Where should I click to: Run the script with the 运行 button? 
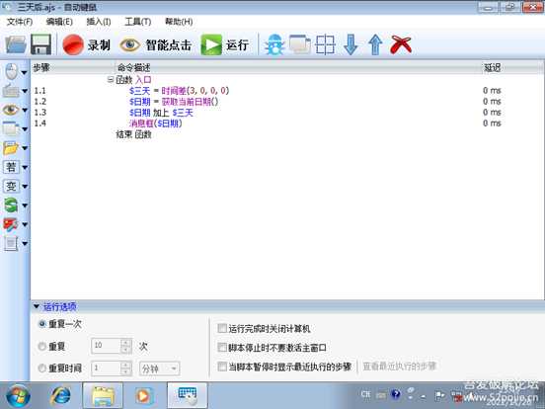tap(225, 44)
